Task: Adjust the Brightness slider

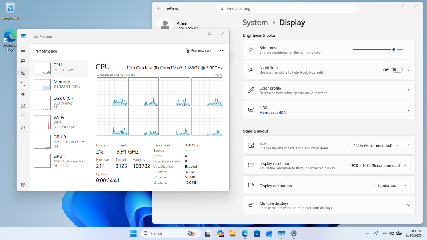Action: 378,49
